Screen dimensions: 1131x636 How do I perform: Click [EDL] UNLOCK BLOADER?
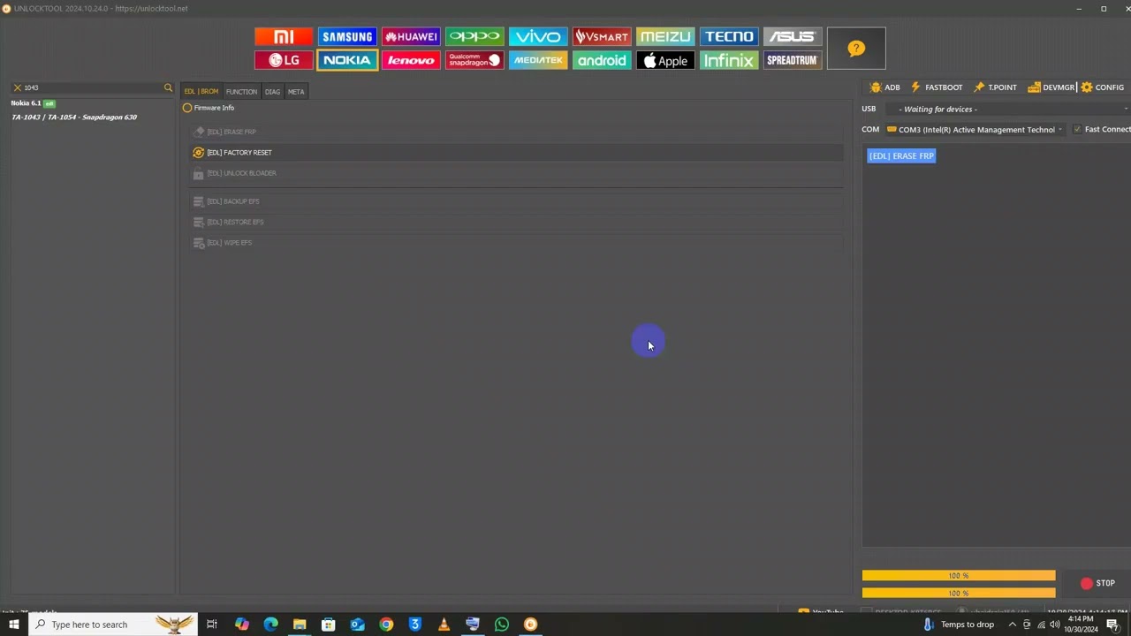[x=517, y=173]
